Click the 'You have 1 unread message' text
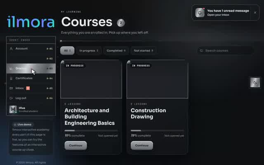Screen dimensions: 264x165 (228, 11)
